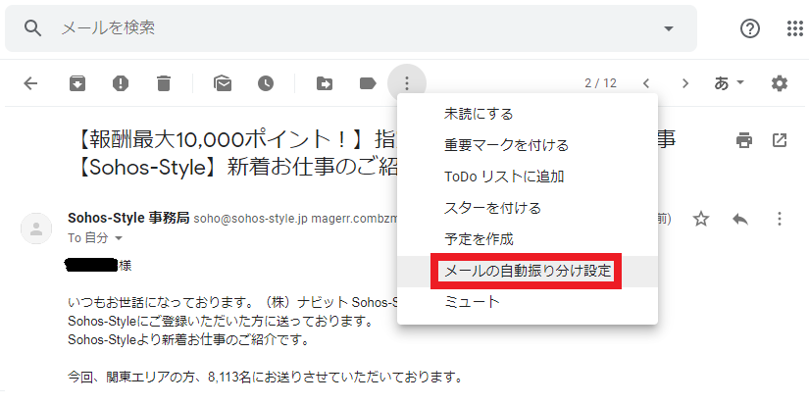Select ToDo リストに追加

click(x=528, y=177)
